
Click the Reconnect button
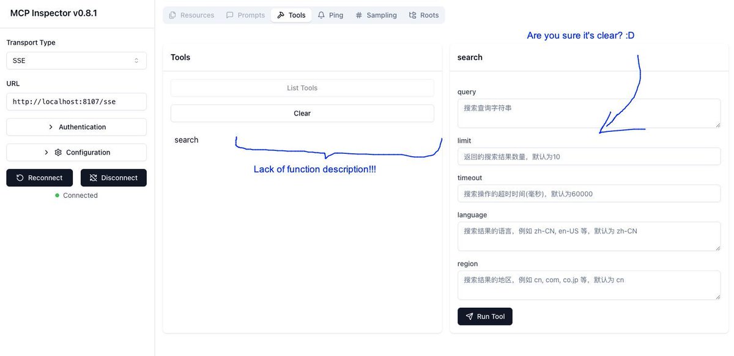pyautogui.click(x=40, y=178)
